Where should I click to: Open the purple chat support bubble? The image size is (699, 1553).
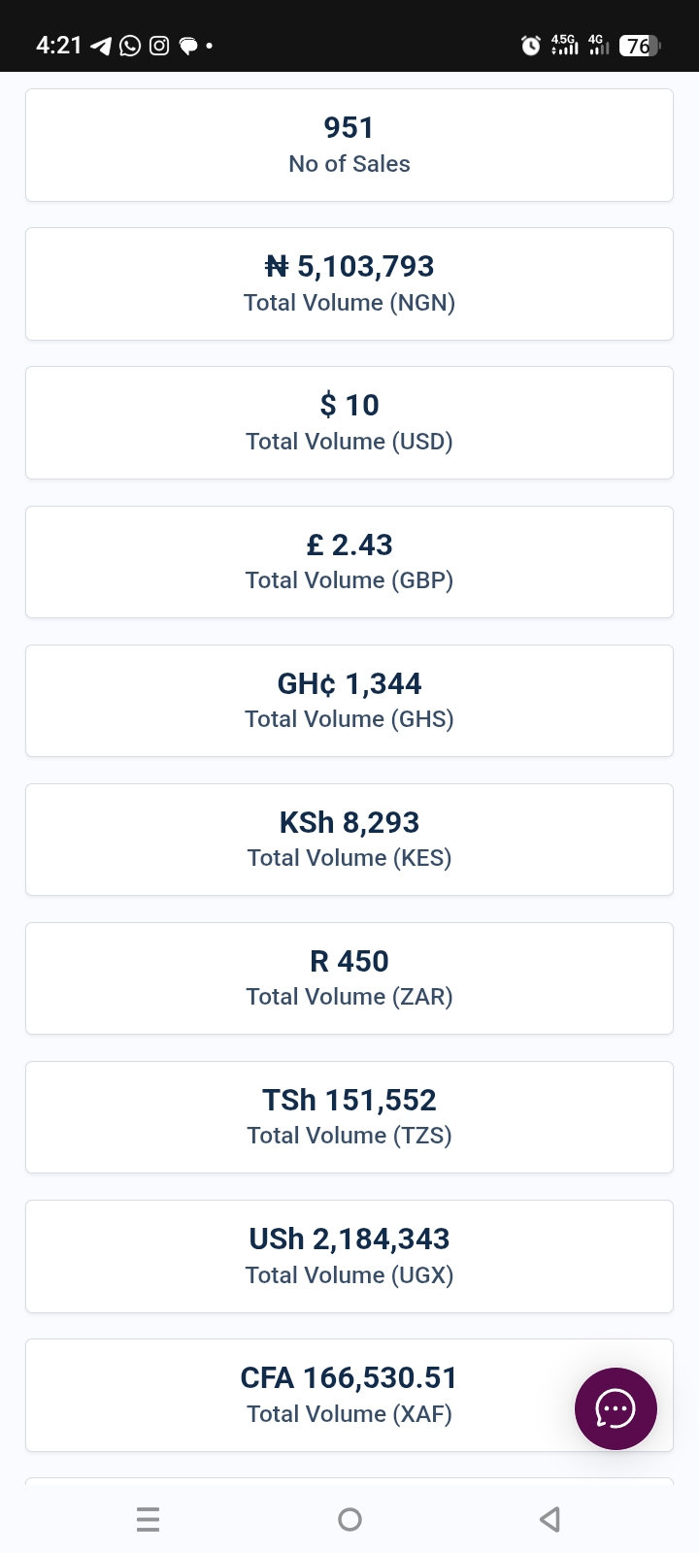click(x=616, y=1408)
